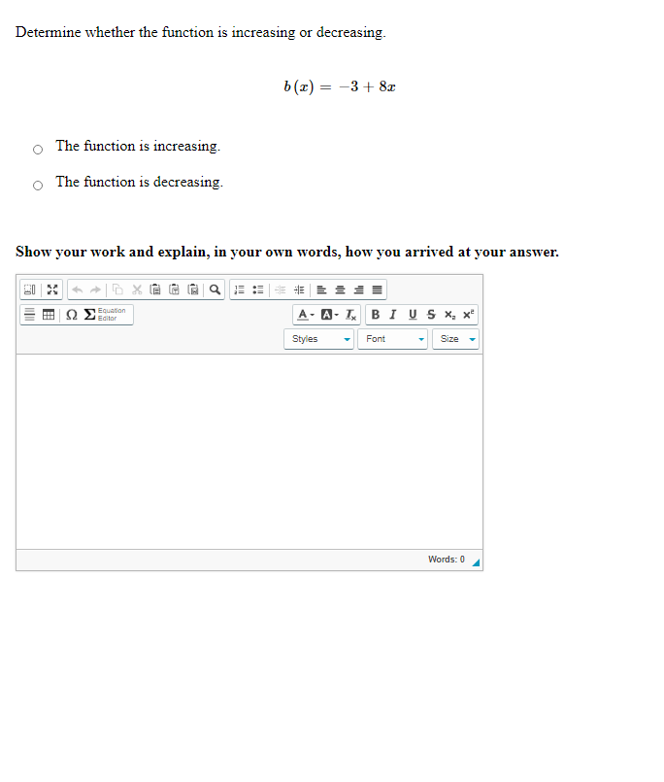The image size is (664, 782).
Task: Open the text color dropdown
Action: coord(306,314)
